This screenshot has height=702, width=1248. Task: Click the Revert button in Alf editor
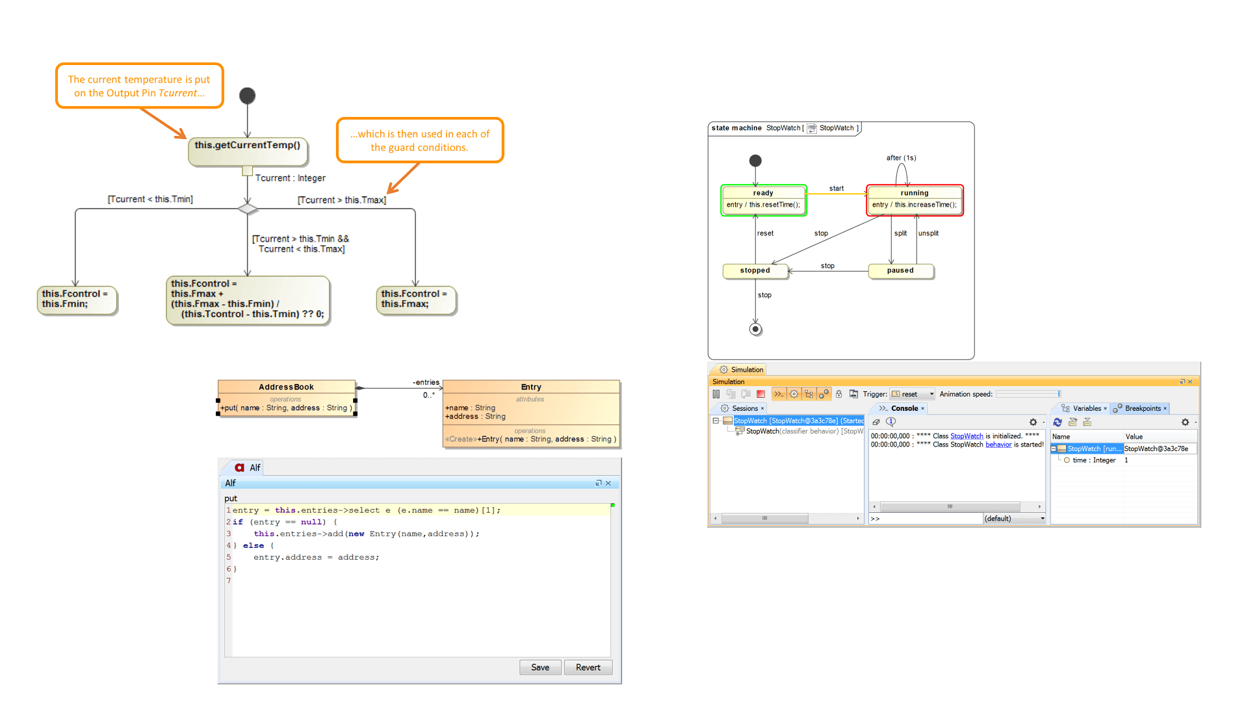coord(588,668)
